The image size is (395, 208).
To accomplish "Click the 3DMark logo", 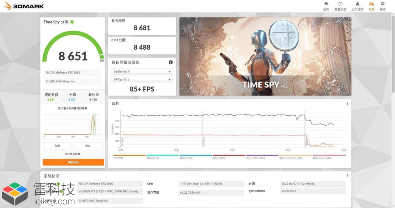I will pos(24,6).
